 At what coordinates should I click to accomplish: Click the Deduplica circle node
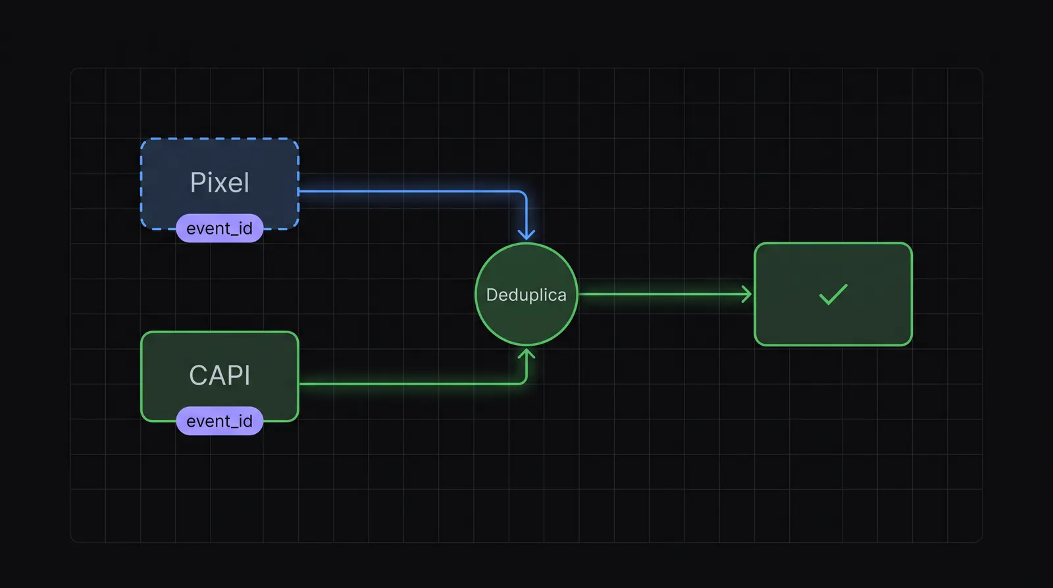[x=526, y=294]
